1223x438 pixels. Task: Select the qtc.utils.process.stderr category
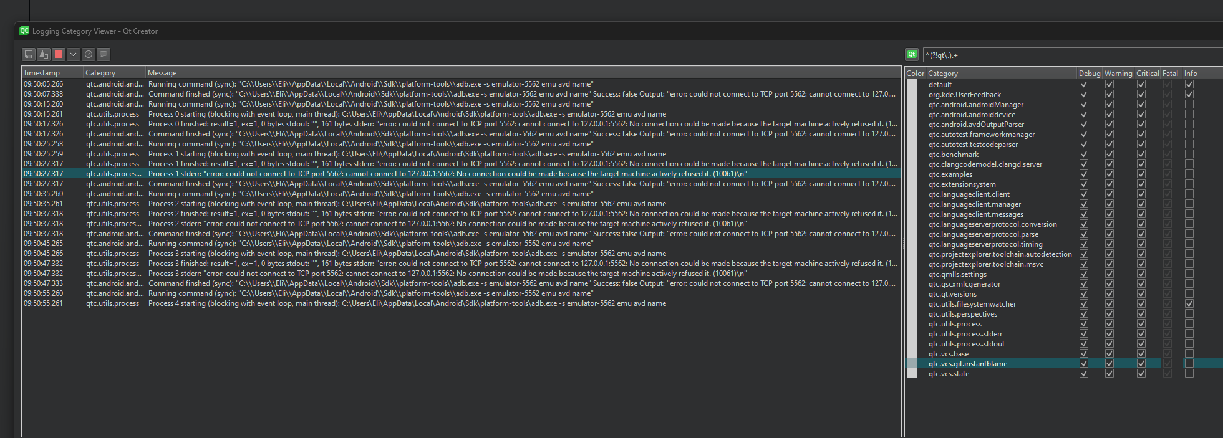point(965,334)
